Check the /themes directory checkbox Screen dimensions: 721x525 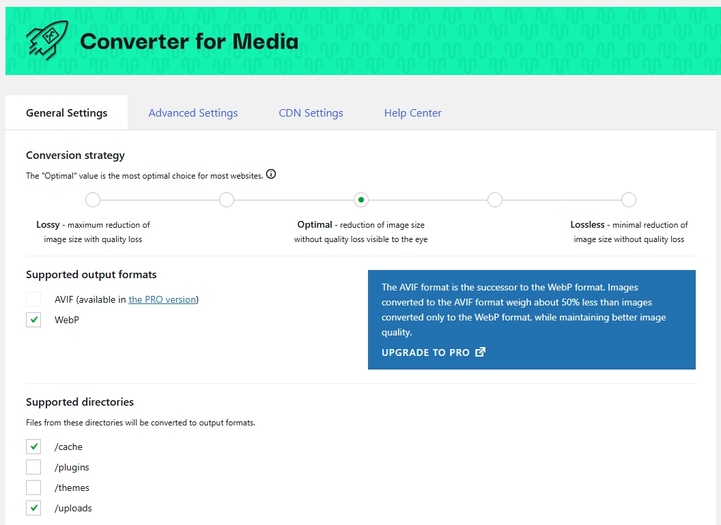pyautogui.click(x=32, y=487)
